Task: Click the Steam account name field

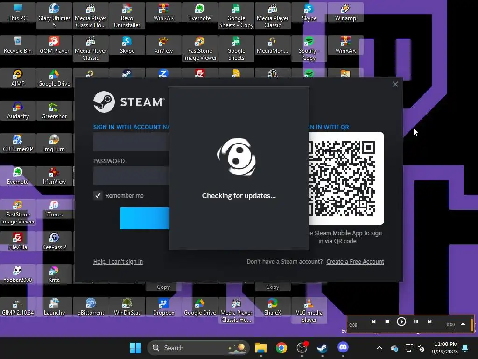Action: tap(131, 142)
